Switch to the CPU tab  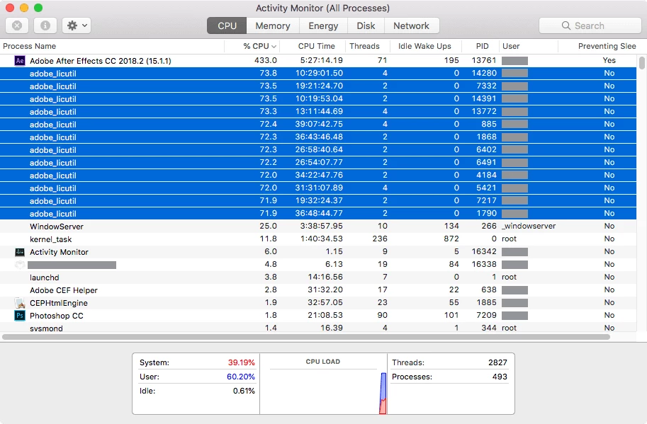[x=227, y=25]
